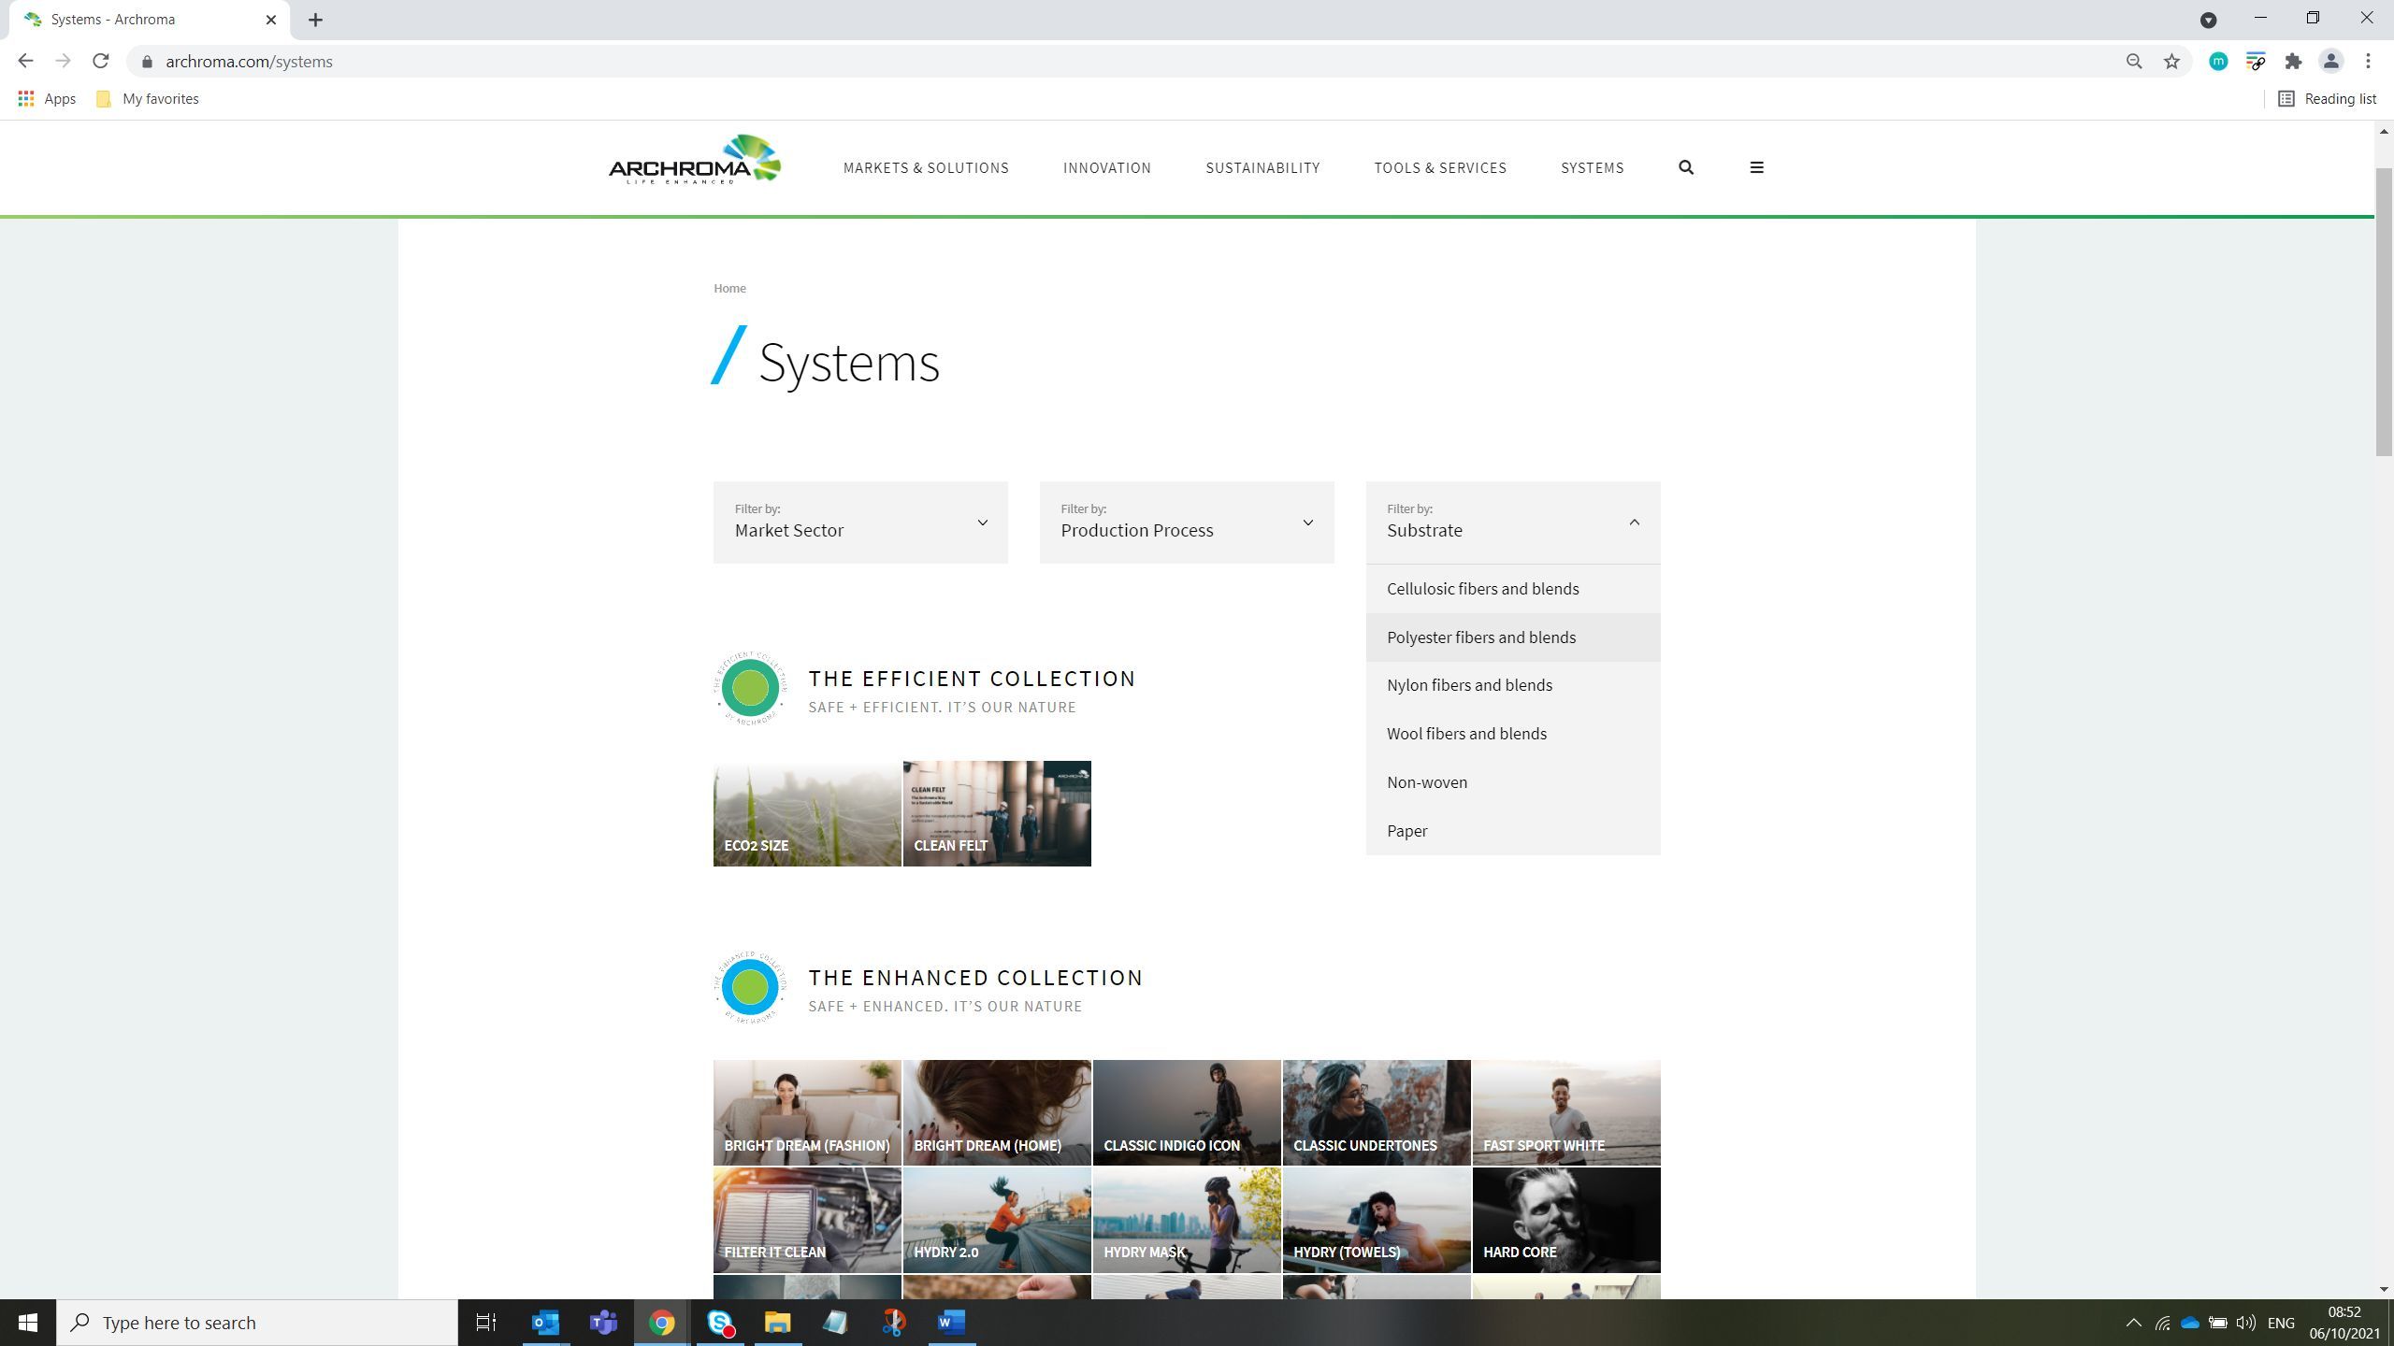Image resolution: width=2394 pixels, height=1346 pixels.
Task: Select Polyester fibers and blends option
Action: pos(1513,637)
